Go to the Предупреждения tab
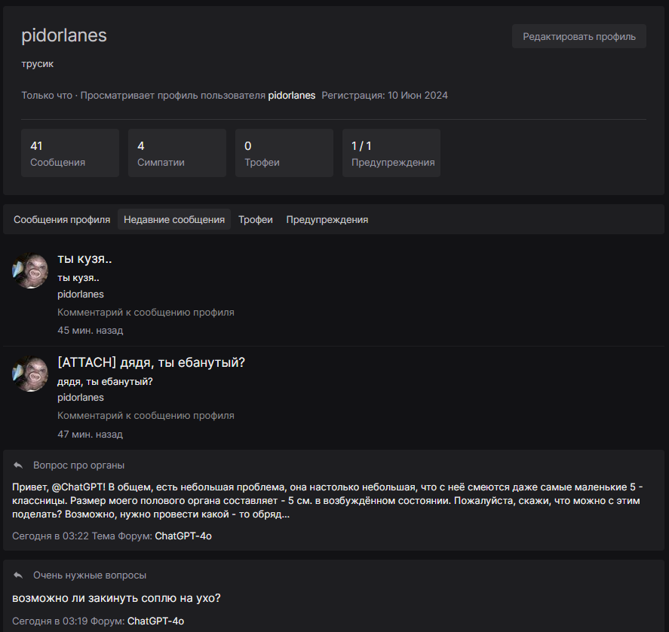The height and width of the screenshot is (632, 669). tap(327, 220)
